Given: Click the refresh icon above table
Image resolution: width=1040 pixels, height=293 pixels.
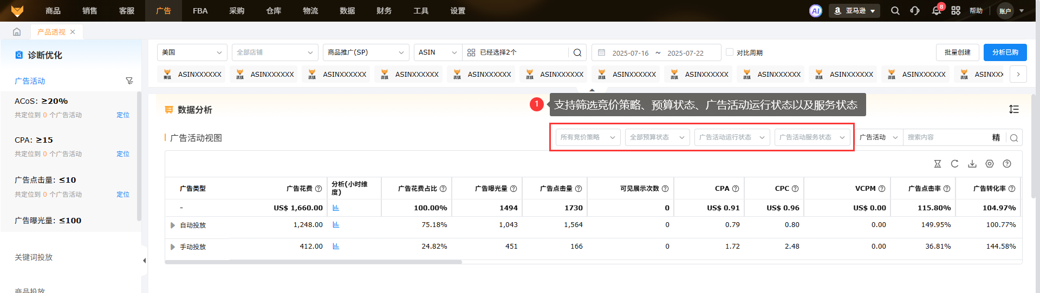Looking at the screenshot, I should coord(955,164).
